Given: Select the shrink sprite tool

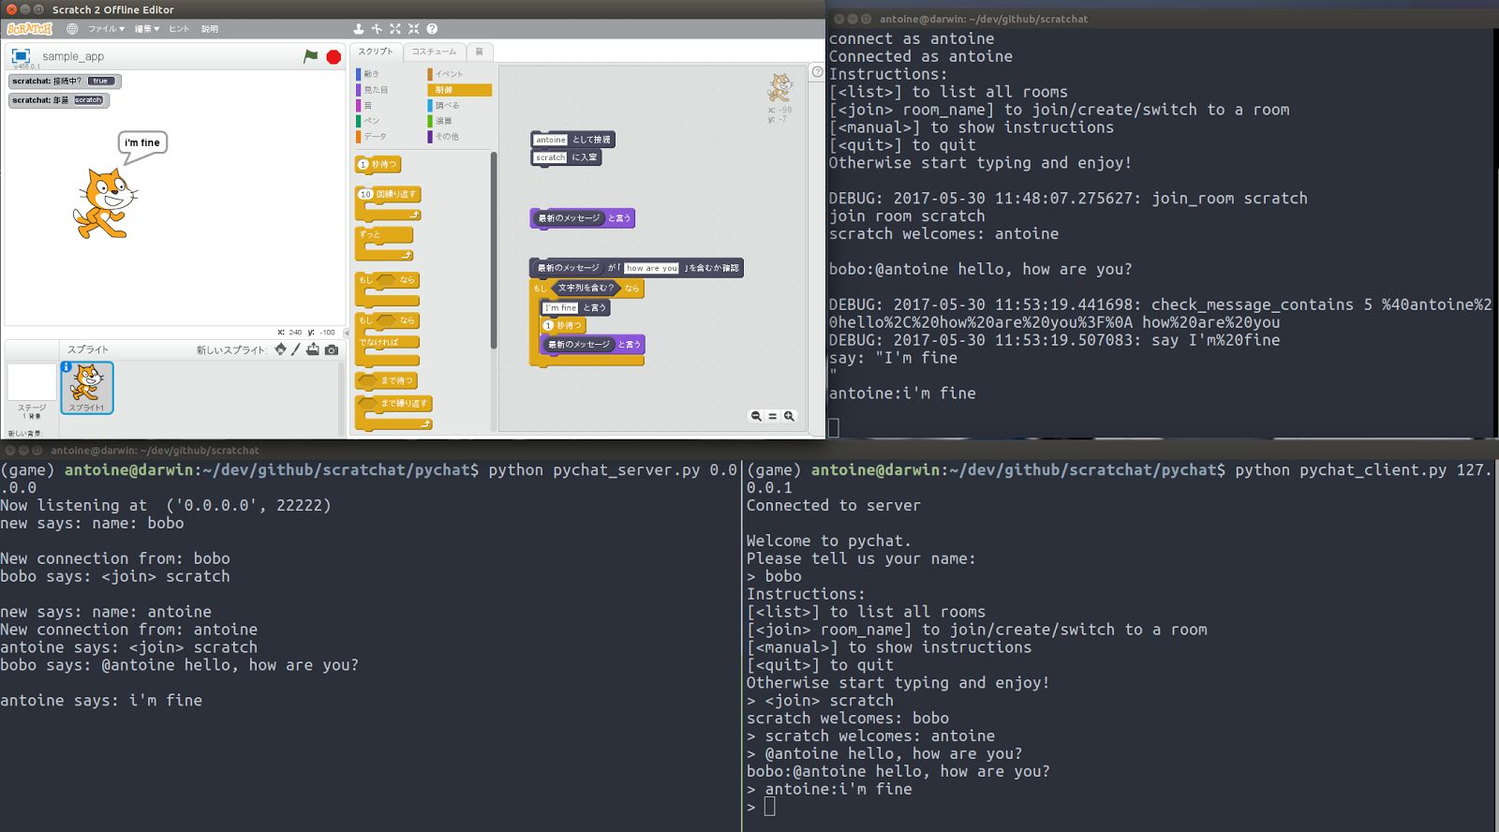Looking at the screenshot, I should [413, 29].
